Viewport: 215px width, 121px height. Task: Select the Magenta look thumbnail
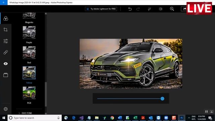29,16
